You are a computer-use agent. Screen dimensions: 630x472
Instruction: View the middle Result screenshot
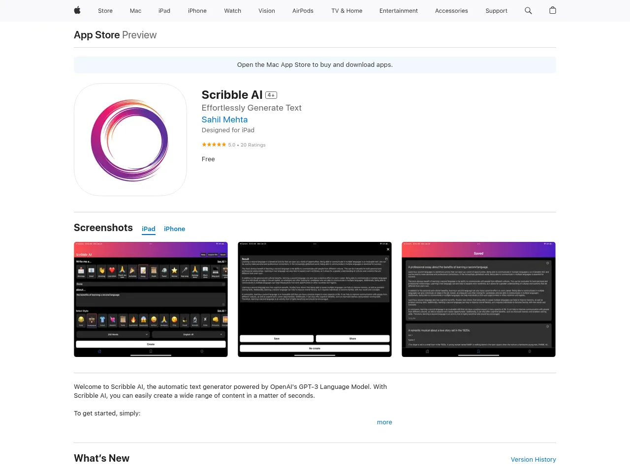(315, 299)
